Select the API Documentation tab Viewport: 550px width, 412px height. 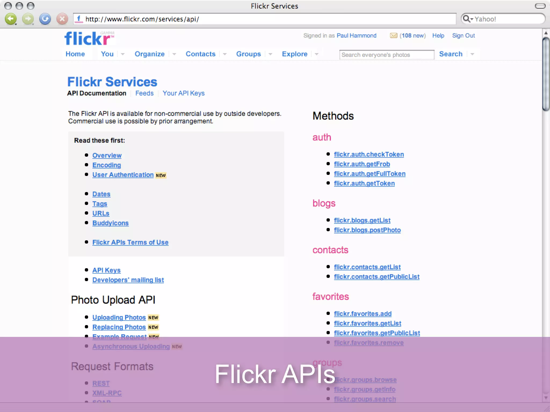coord(97,93)
